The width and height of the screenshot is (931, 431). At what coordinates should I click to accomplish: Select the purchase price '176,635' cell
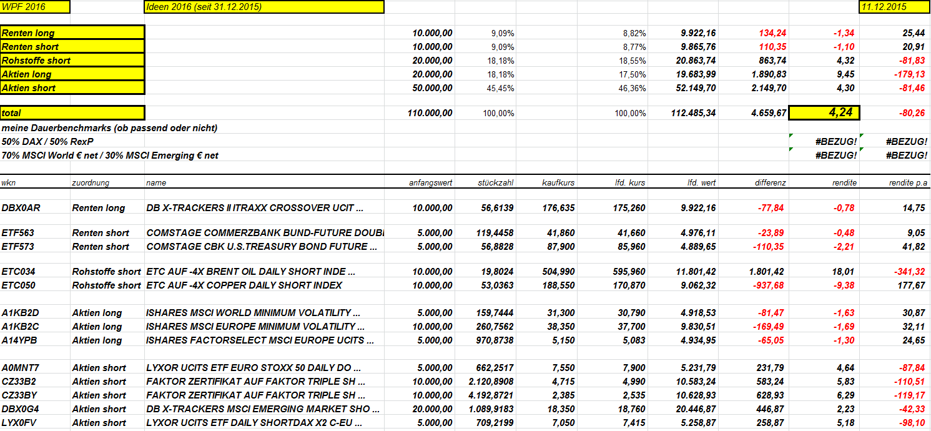[557, 208]
